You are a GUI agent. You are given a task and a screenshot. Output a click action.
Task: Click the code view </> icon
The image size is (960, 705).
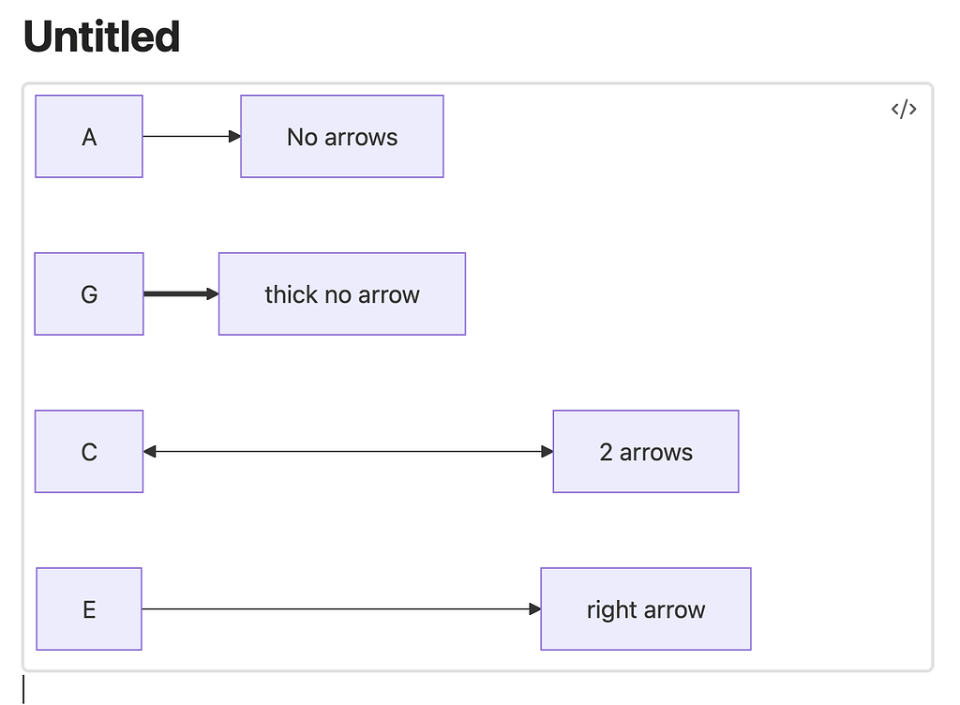(902, 109)
